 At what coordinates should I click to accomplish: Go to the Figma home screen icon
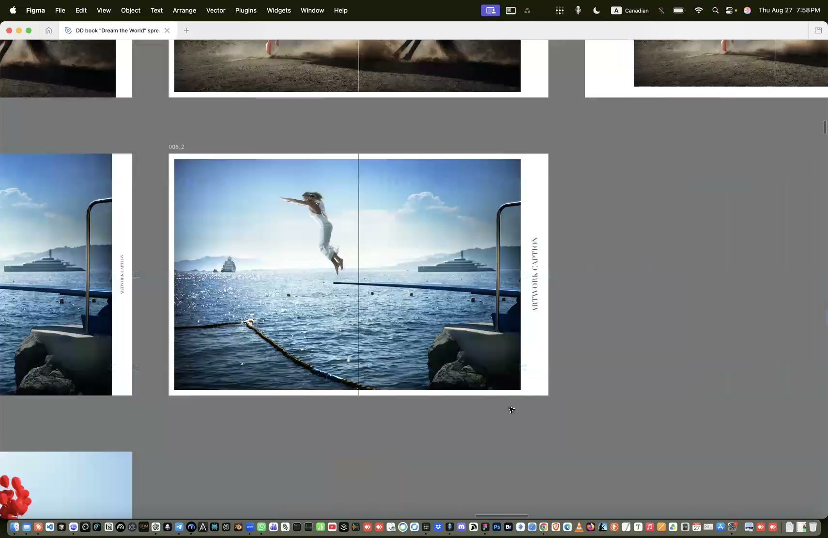[48, 30]
